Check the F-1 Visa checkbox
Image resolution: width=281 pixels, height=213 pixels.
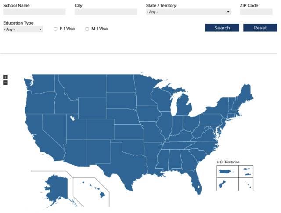click(x=55, y=29)
